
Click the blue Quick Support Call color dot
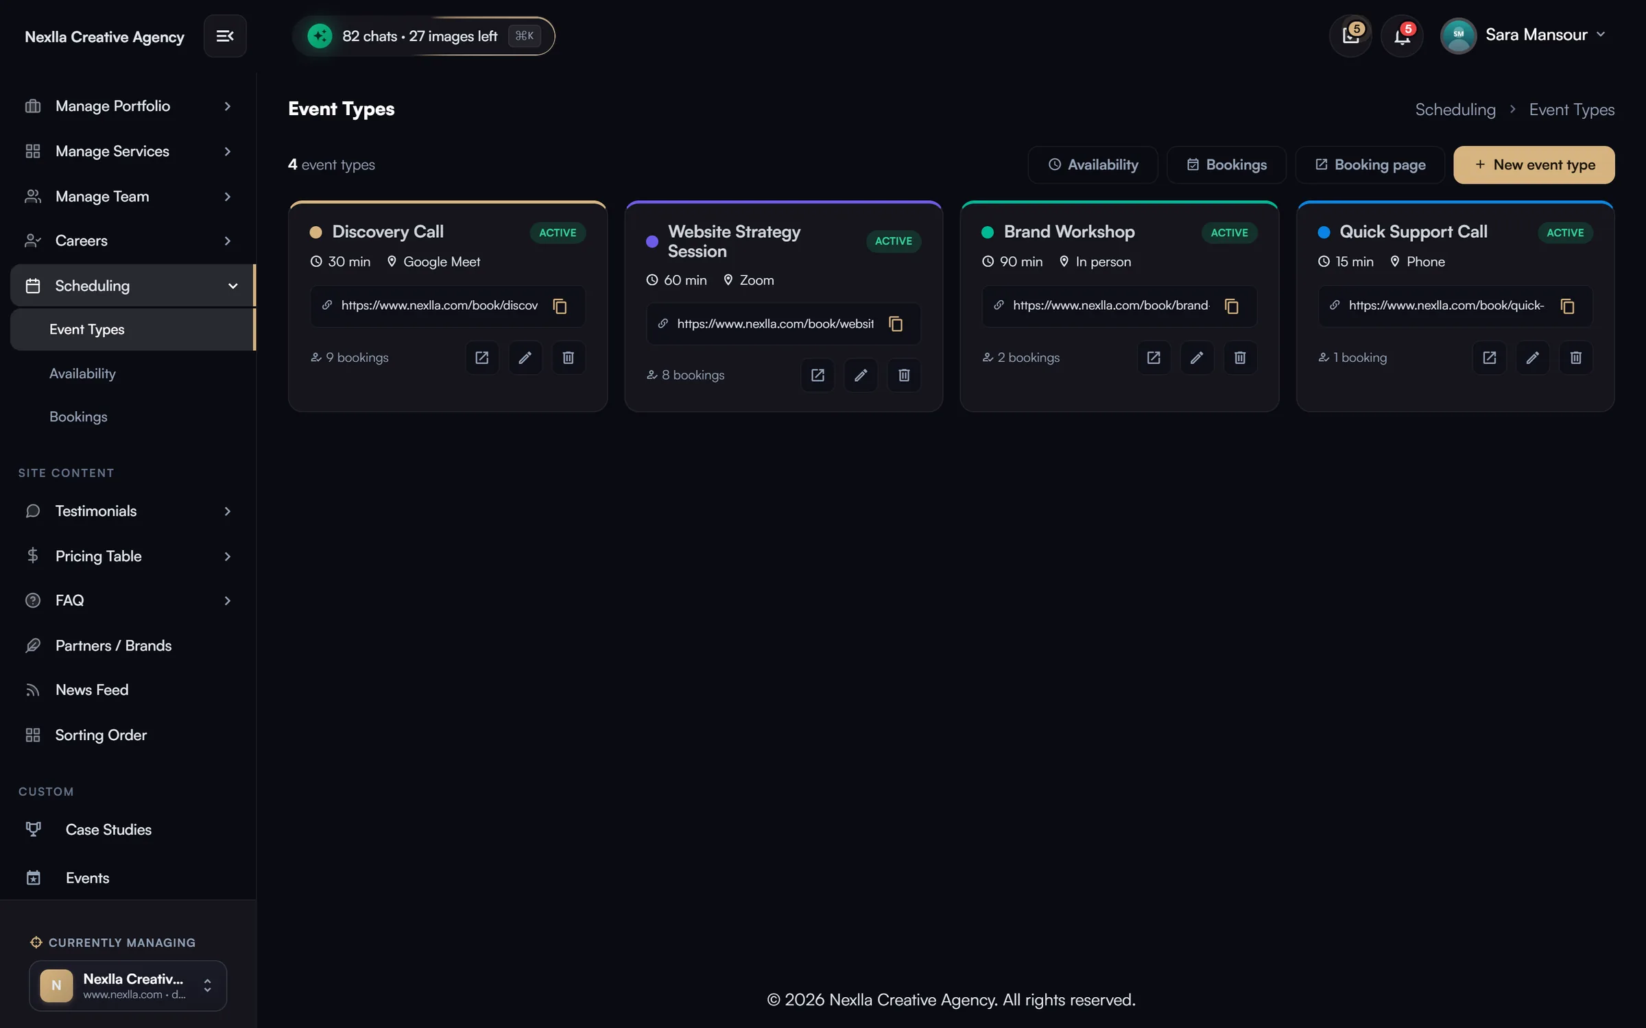click(x=1324, y=232)
